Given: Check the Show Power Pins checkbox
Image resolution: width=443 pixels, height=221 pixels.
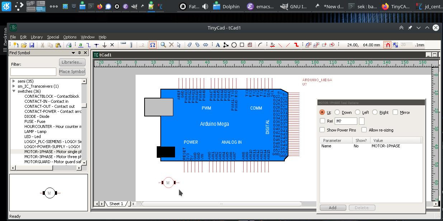Looking at the screenshot, I should (322, 130).
